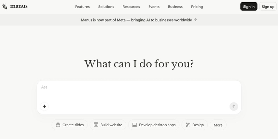The height and width of the screenshot is (139, 278).
Task: Open the Features menu
Action: [x=82, y=7]
